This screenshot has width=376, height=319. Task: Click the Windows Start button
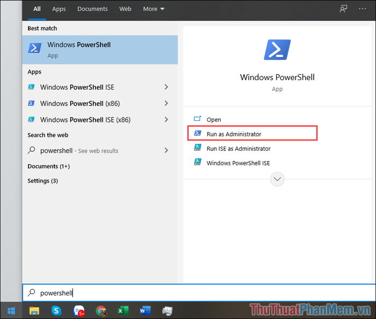(11, 310)
